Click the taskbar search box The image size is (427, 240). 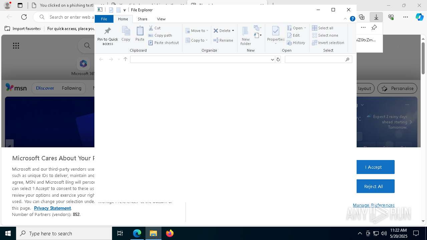point(64,233)
